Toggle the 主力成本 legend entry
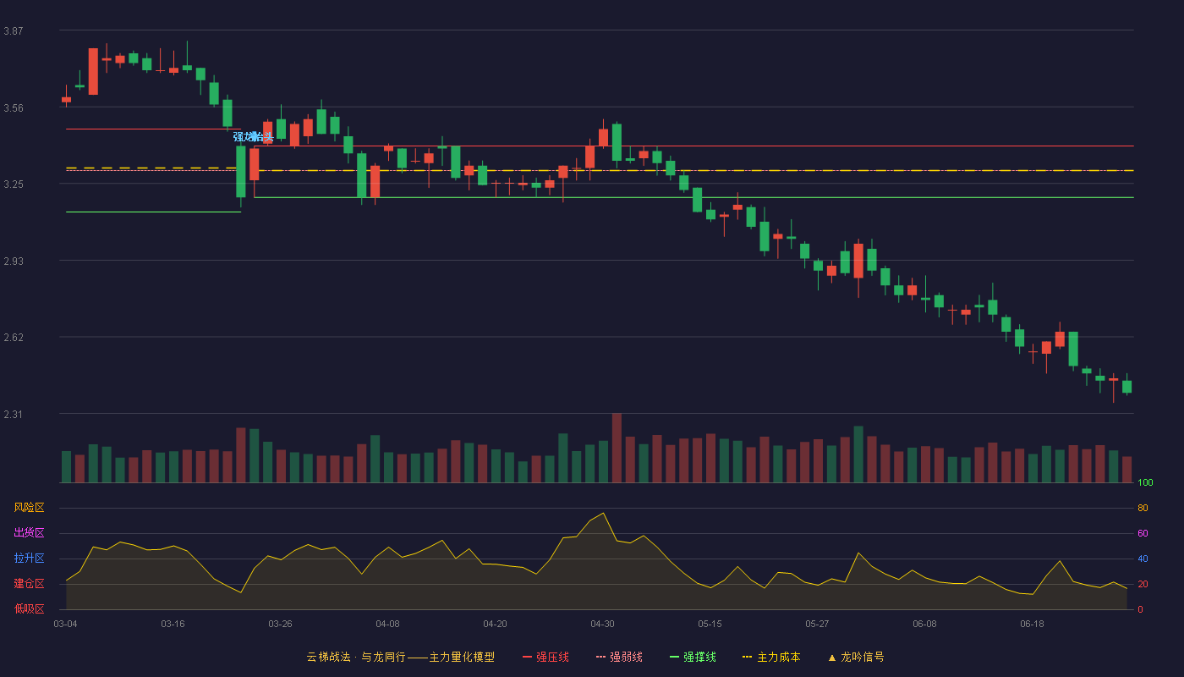Viewport: 1184px width, 677px height. click(x=771, y=657)
